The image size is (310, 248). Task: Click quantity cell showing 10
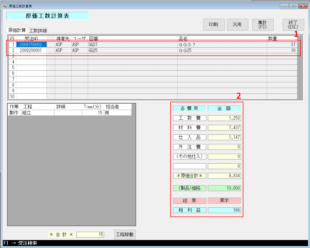282,50
